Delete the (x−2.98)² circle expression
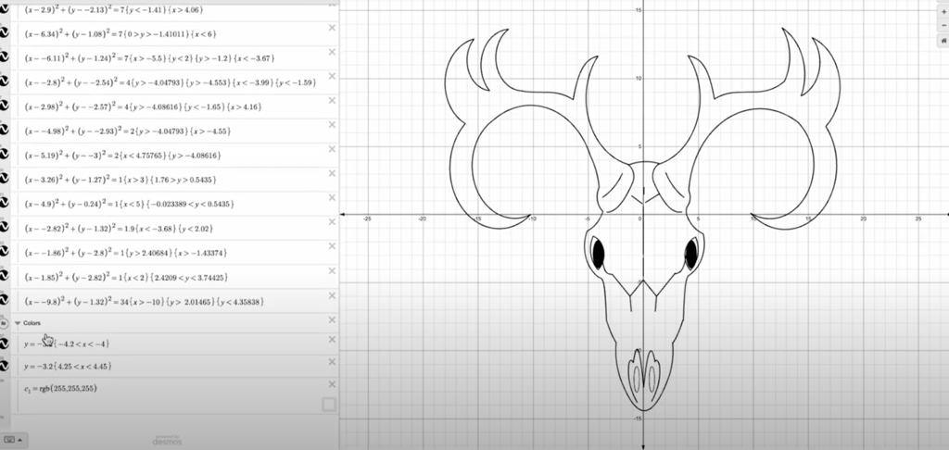Screen dimensions: 949x450 click(332, 100)
